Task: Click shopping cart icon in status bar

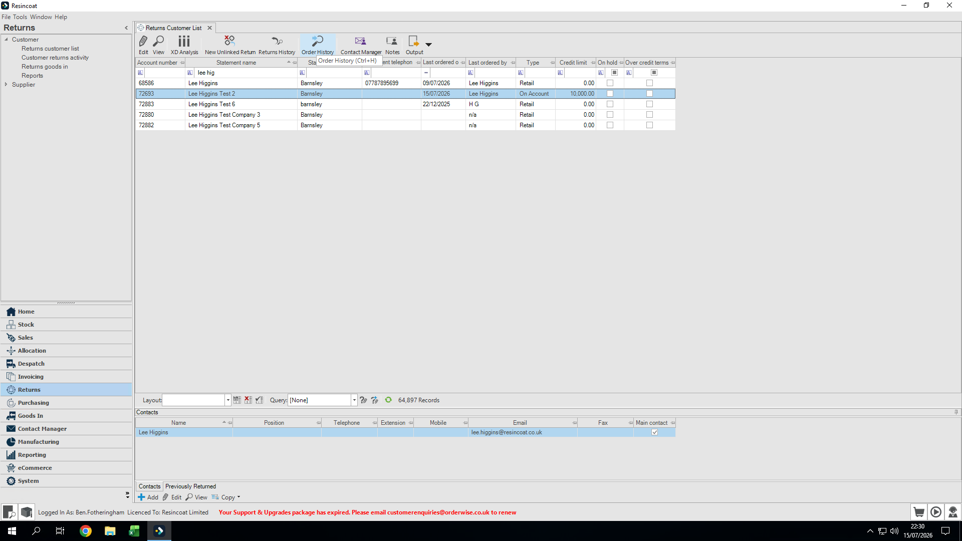Action: pyautogui.click(x=919, y=512)
